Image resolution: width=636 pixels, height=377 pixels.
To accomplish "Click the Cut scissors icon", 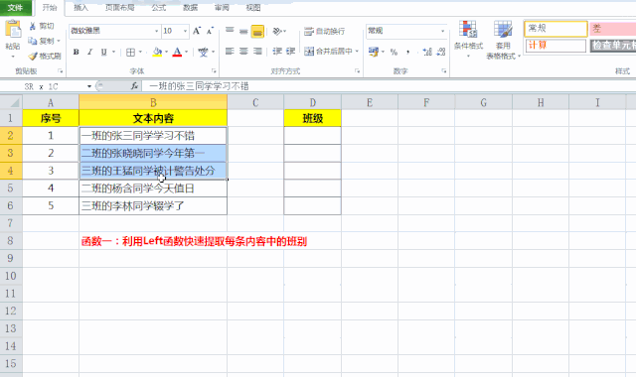I will click(33, 27).
